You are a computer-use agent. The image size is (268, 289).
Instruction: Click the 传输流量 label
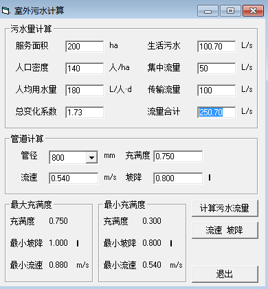tap(164, 90)
